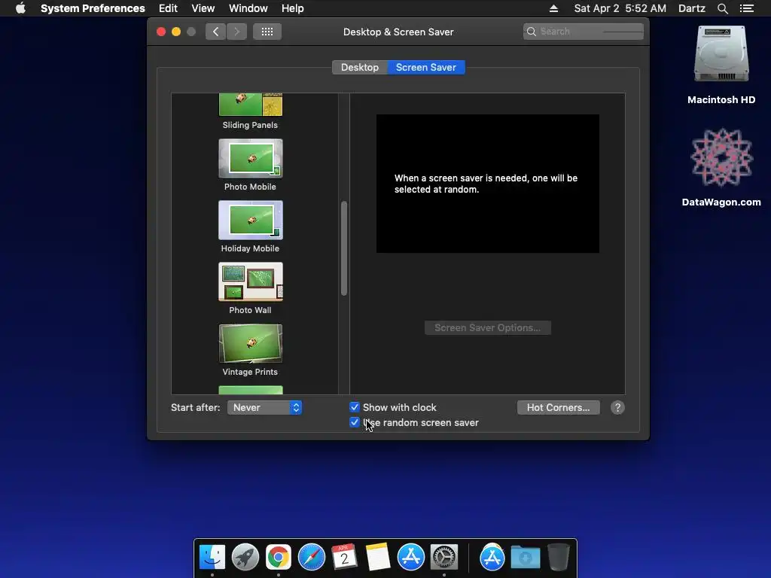Open the Downloads folder in Dock
Screen dimensions: 771x578
pos(525,558)
